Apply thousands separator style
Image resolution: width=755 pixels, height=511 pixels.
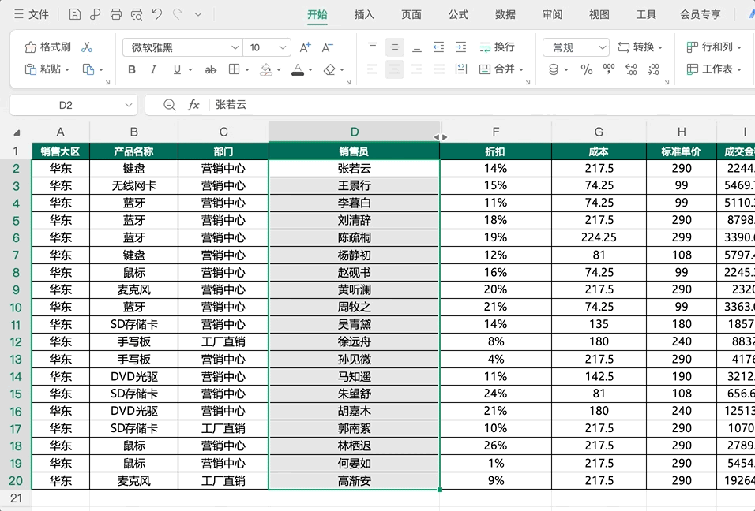point(609,69)
